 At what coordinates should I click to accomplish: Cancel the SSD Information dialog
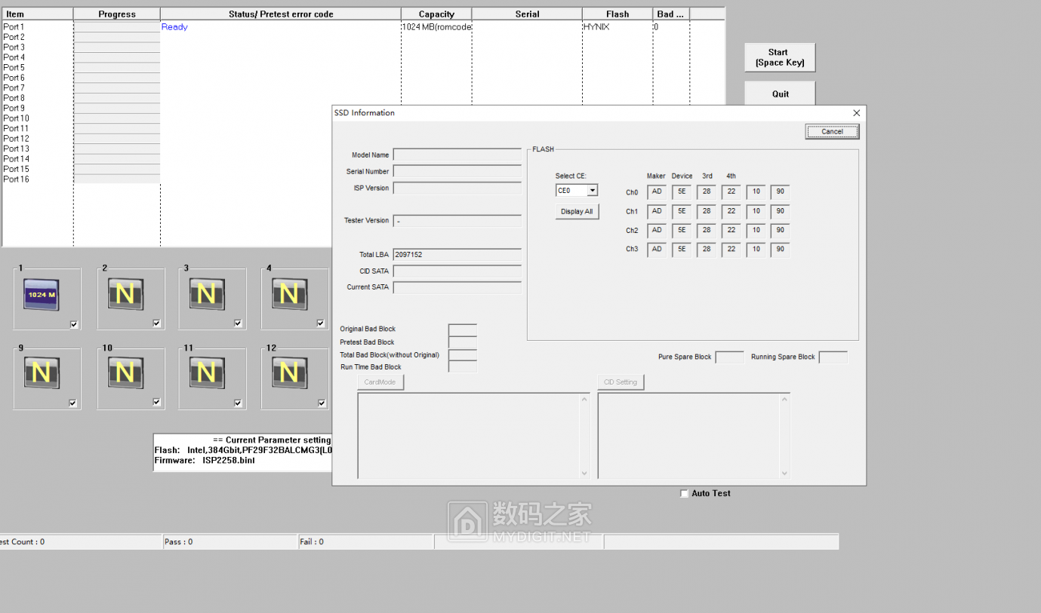[832, 132]
